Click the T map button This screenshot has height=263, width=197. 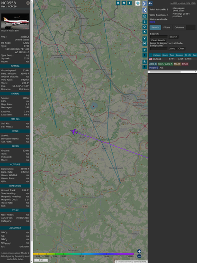[x=130, y=3]
